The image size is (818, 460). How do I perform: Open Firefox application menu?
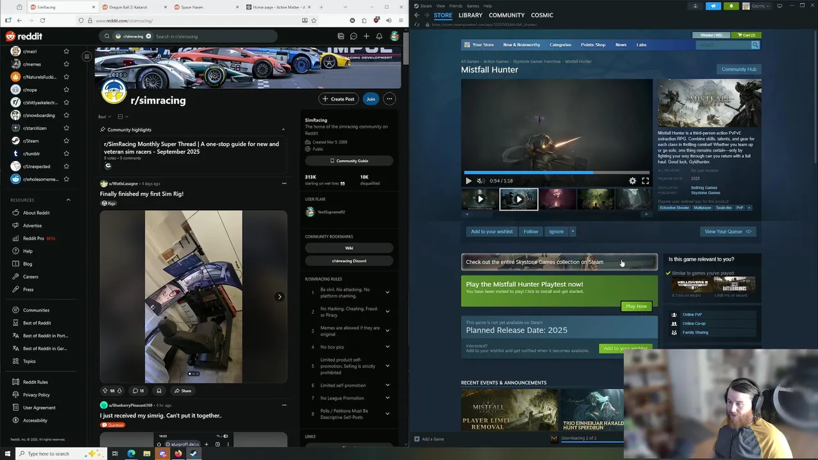tap(401, 20)
